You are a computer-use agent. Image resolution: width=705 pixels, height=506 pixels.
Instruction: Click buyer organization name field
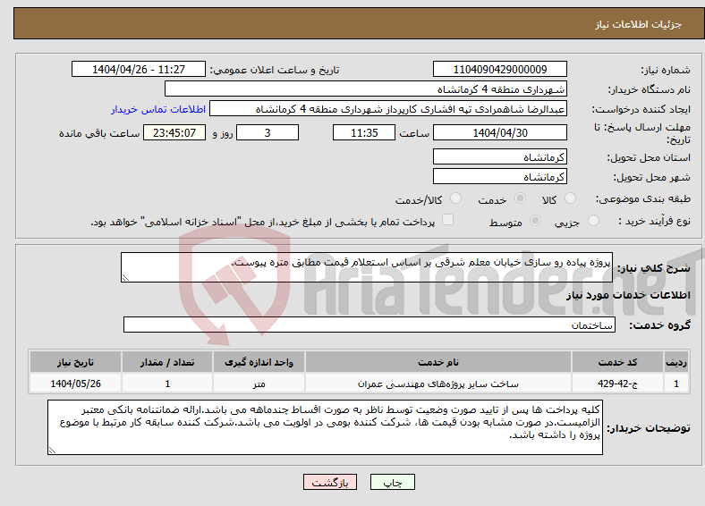pyautogui.click(x=366, y=89)
